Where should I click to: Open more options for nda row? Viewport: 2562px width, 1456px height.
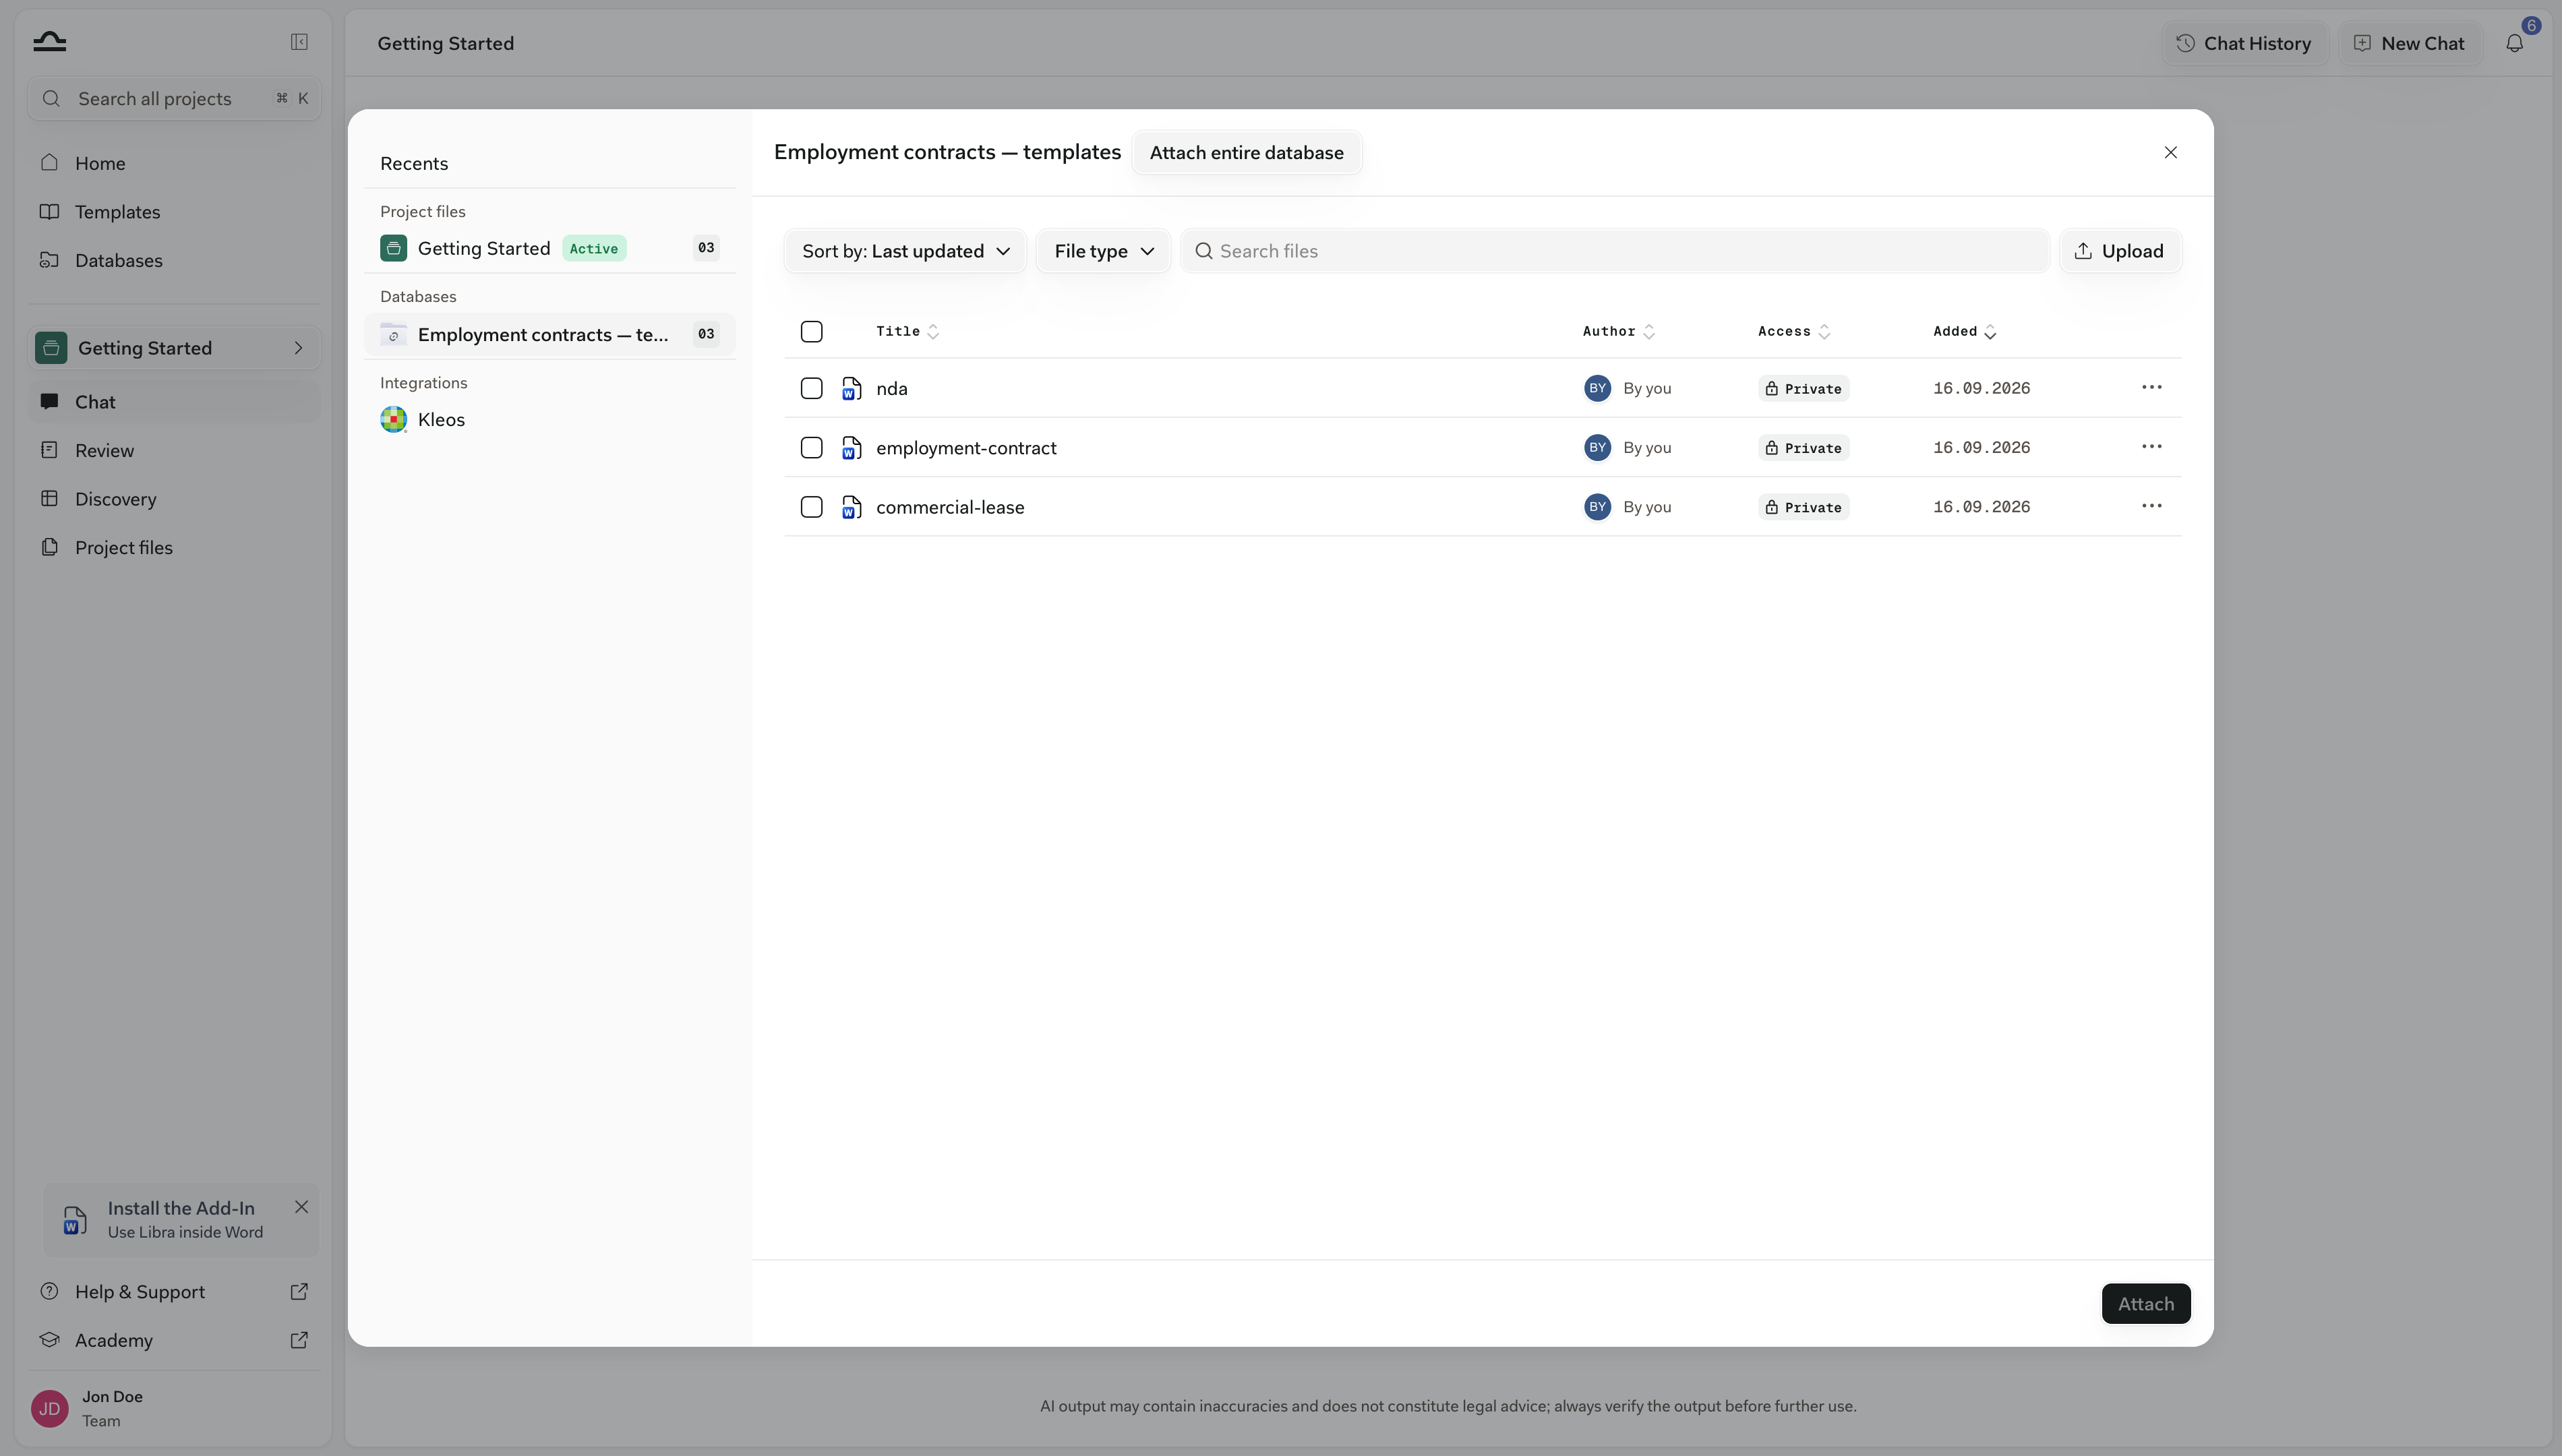[2151, 387]
